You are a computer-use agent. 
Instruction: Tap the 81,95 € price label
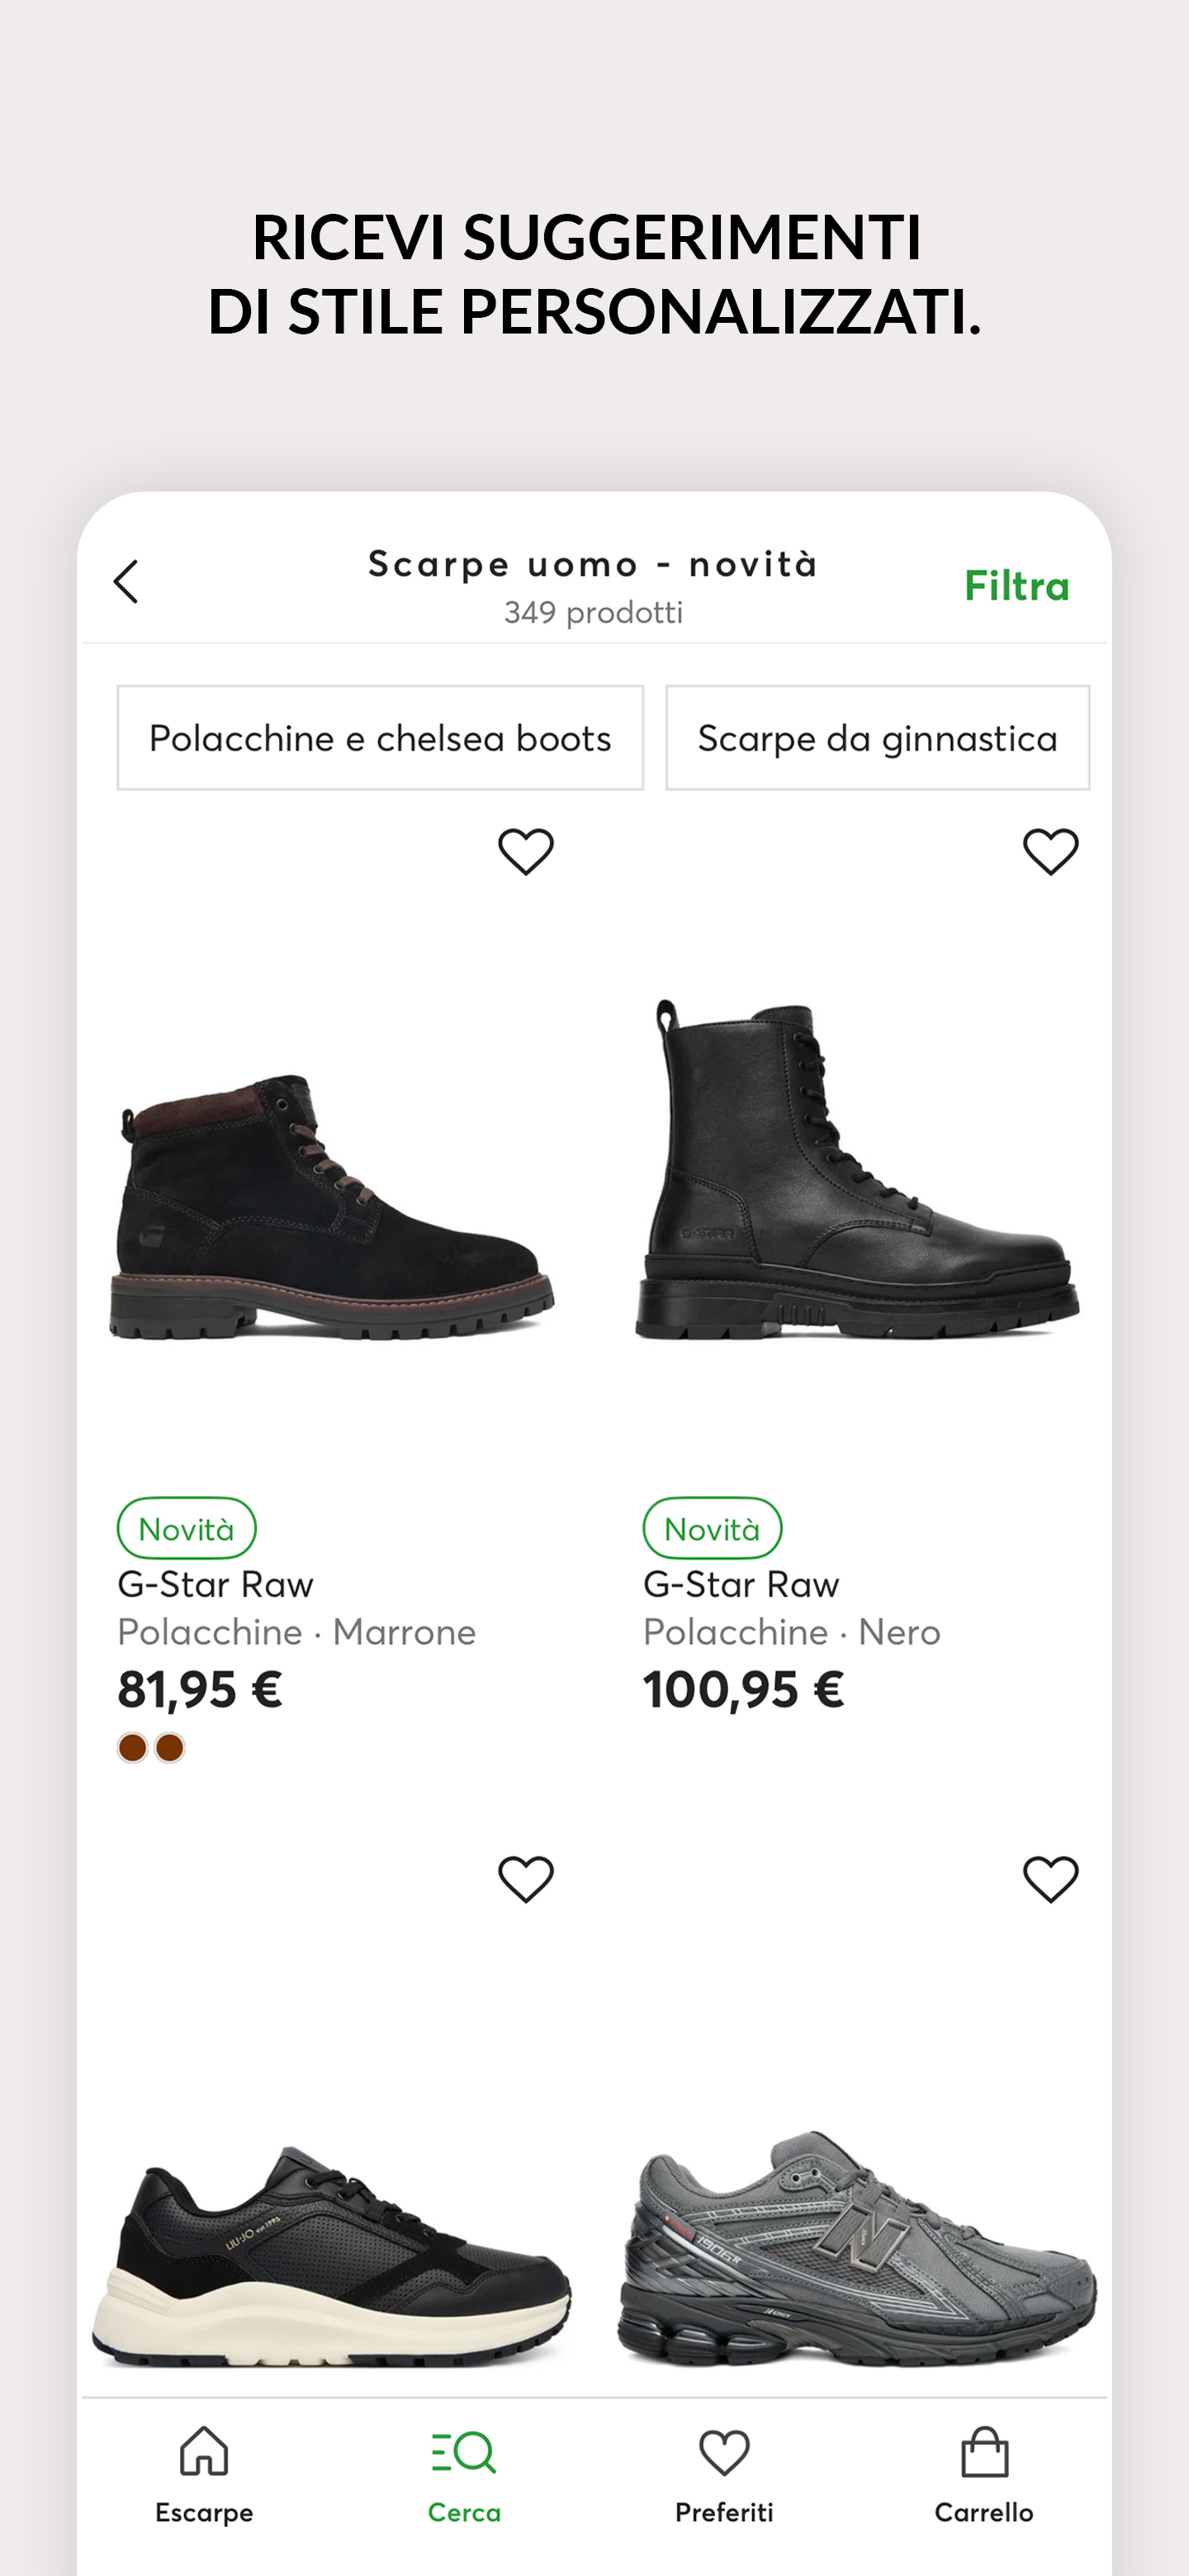click(x=200, y=1690)
